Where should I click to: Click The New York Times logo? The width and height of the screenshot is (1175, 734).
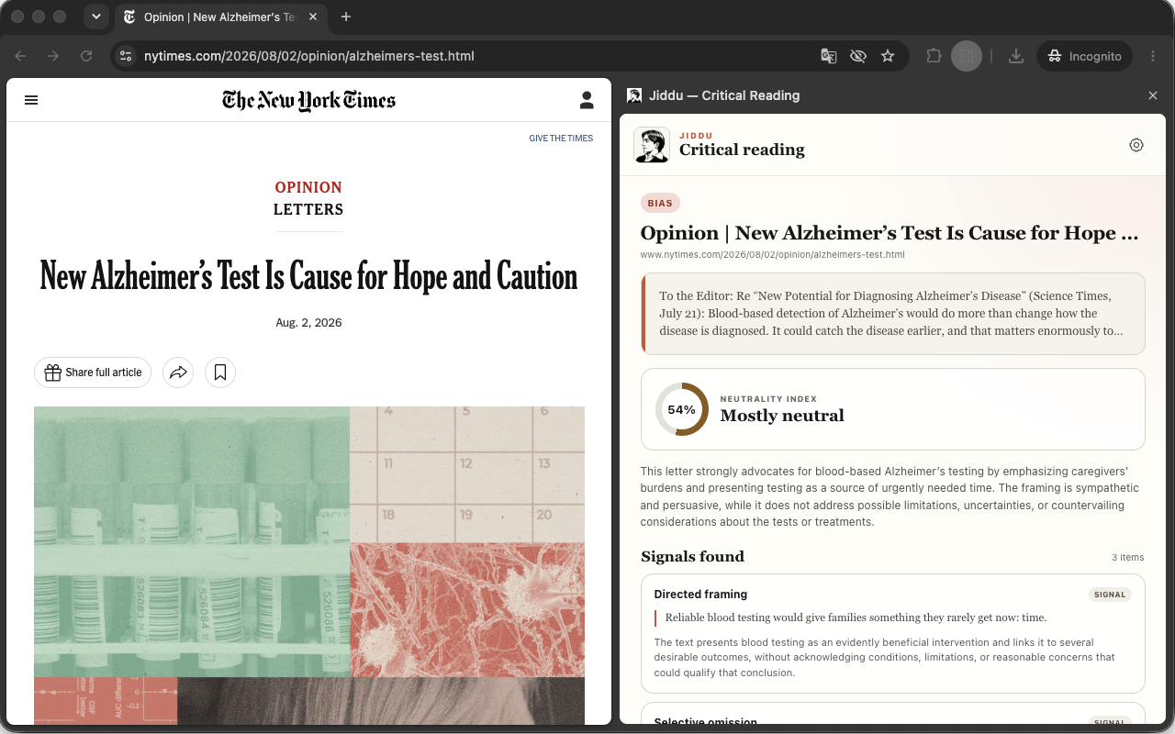click(308, 100)
